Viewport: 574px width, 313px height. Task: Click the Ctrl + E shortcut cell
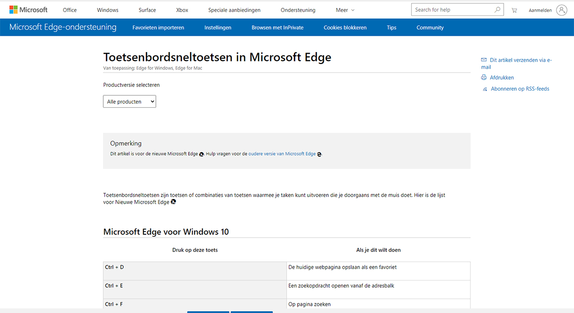coord(195,290)
